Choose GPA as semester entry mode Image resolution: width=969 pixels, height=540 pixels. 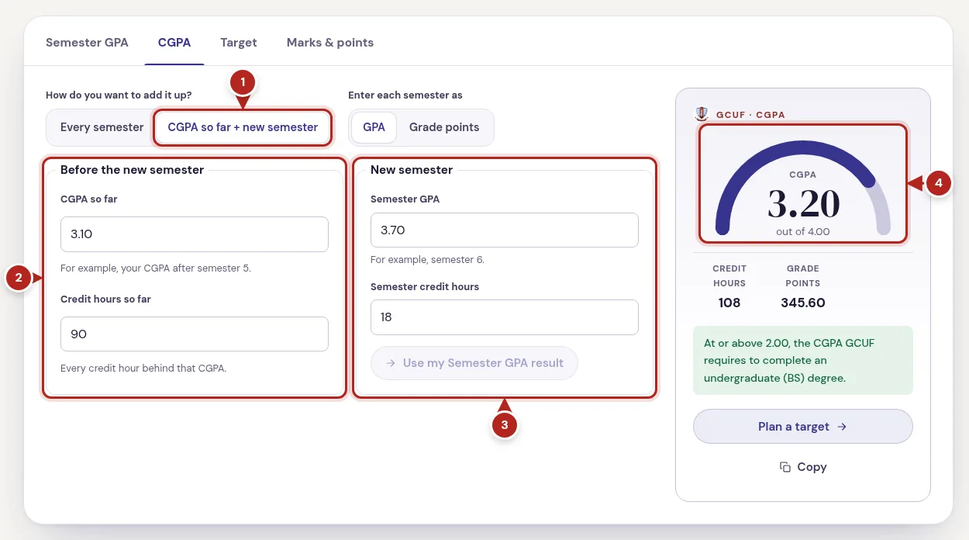(374, 127)
